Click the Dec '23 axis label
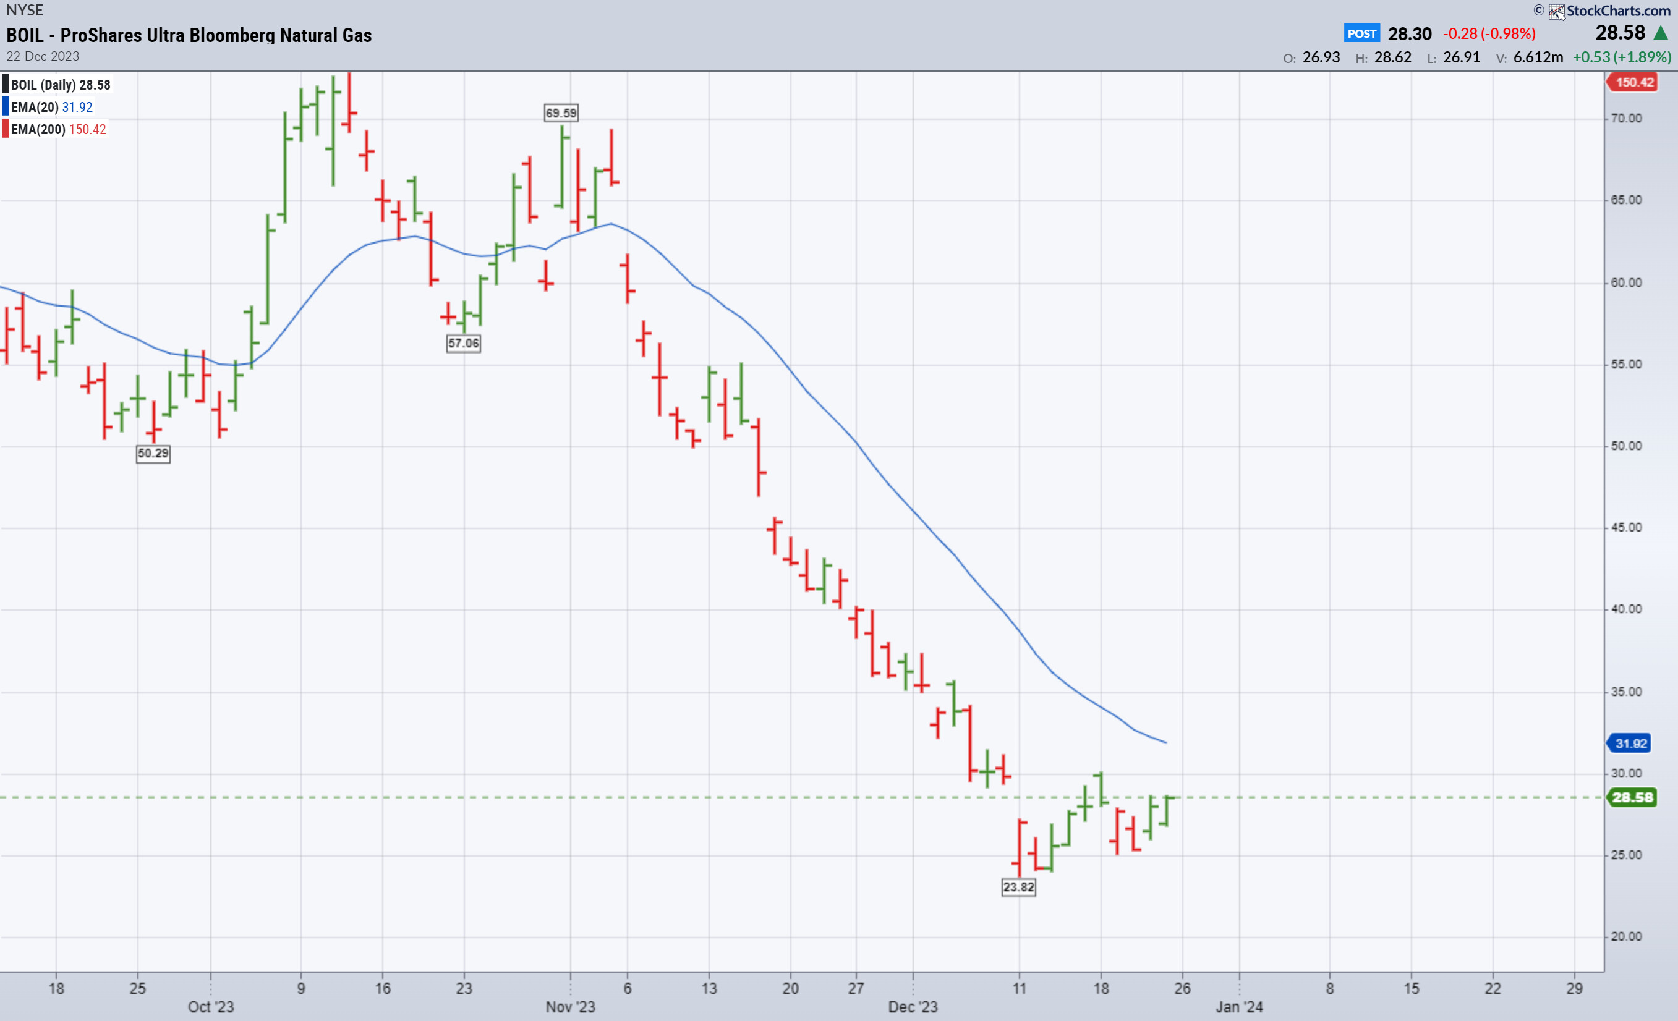The image size is (1678, 1021). click(913, 1007)
